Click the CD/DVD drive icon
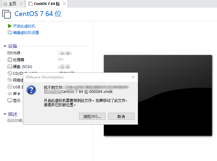The height and width of the screenshot is (161, 217). click(10, 73)
